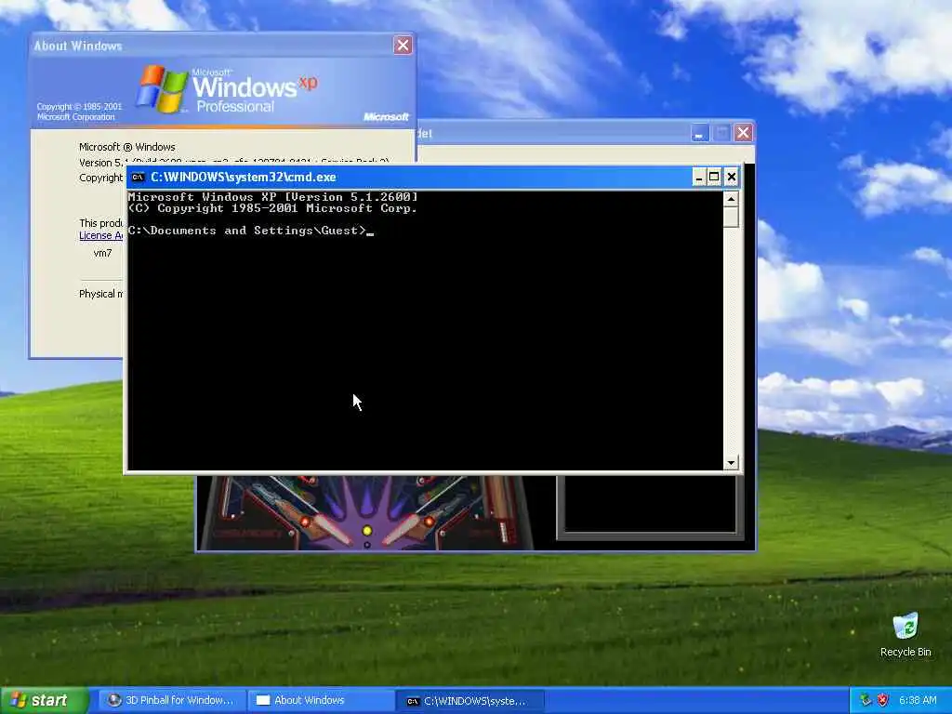Screen dimensions: 952x714
Task: Click the network tray icon
Action: 866,700
